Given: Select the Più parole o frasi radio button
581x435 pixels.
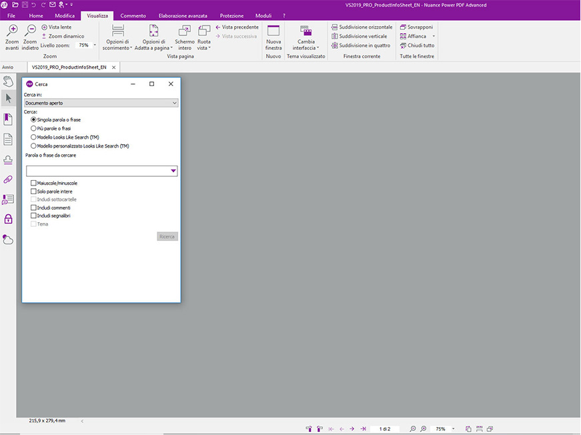Looking at the screenshot, I should [x=33, y=128].
